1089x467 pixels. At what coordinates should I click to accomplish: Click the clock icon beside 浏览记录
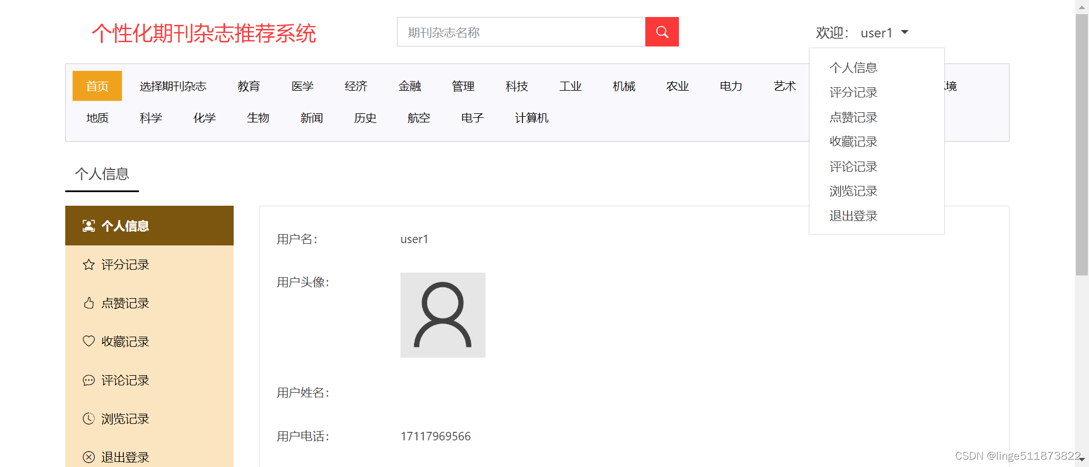point(88,418)
